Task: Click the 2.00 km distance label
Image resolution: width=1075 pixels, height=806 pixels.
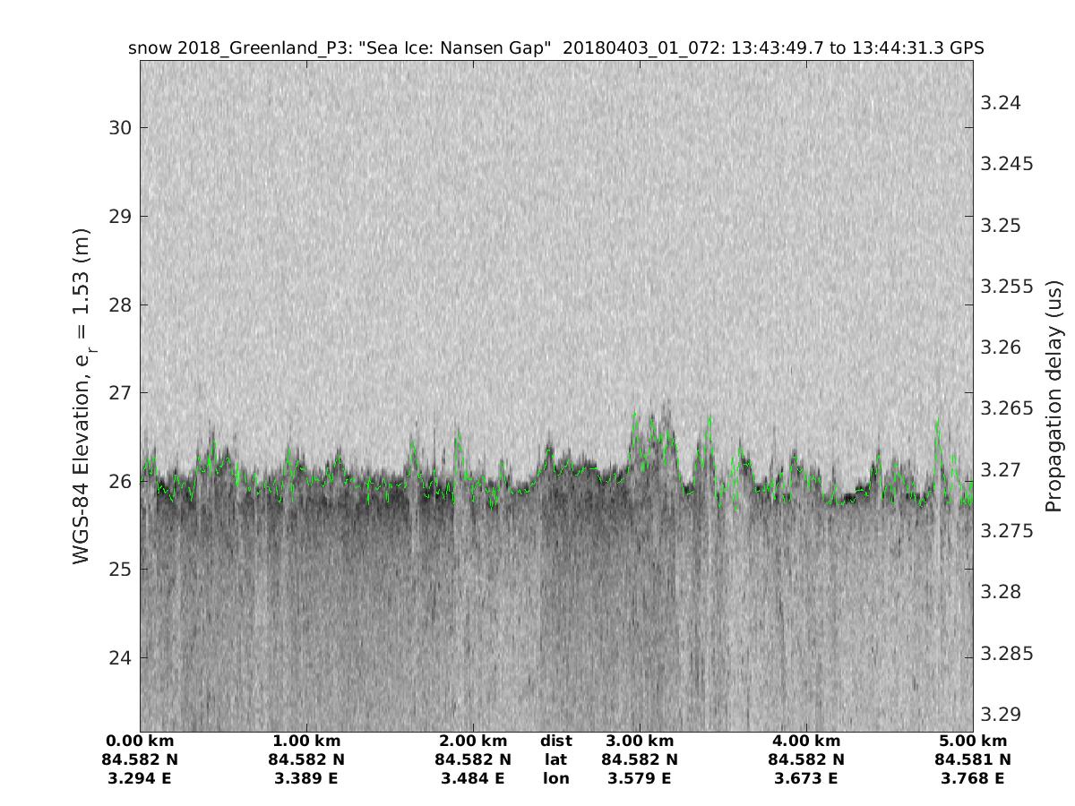Action: point(473,741)
